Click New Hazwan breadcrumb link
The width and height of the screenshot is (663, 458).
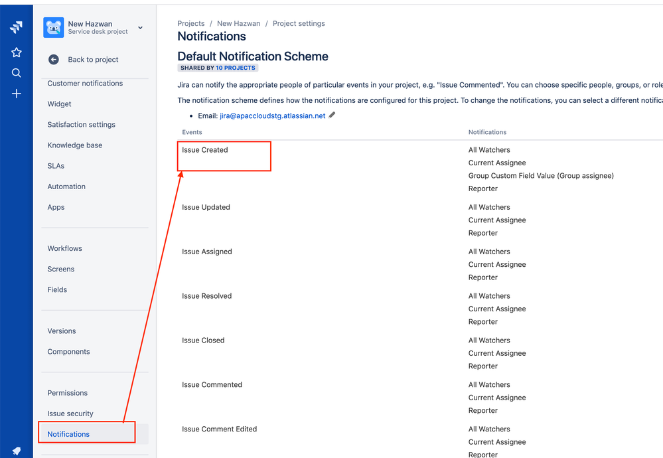point(238,24)
